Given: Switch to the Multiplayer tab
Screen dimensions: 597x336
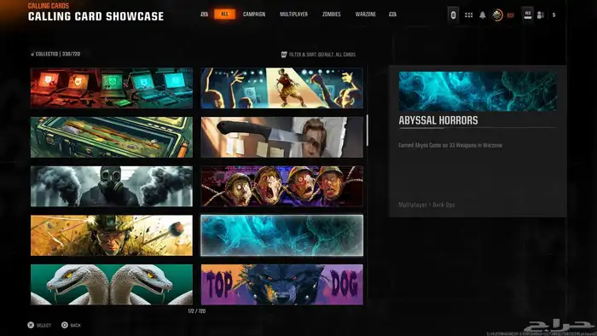Looking at the screenshot, I should tap(293, 14).
